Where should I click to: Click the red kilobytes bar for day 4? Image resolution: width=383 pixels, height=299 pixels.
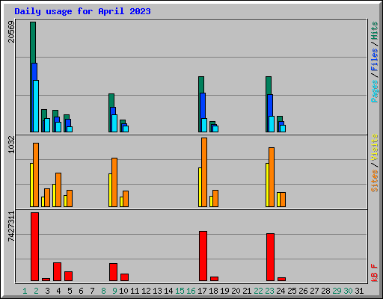[57, 271]
